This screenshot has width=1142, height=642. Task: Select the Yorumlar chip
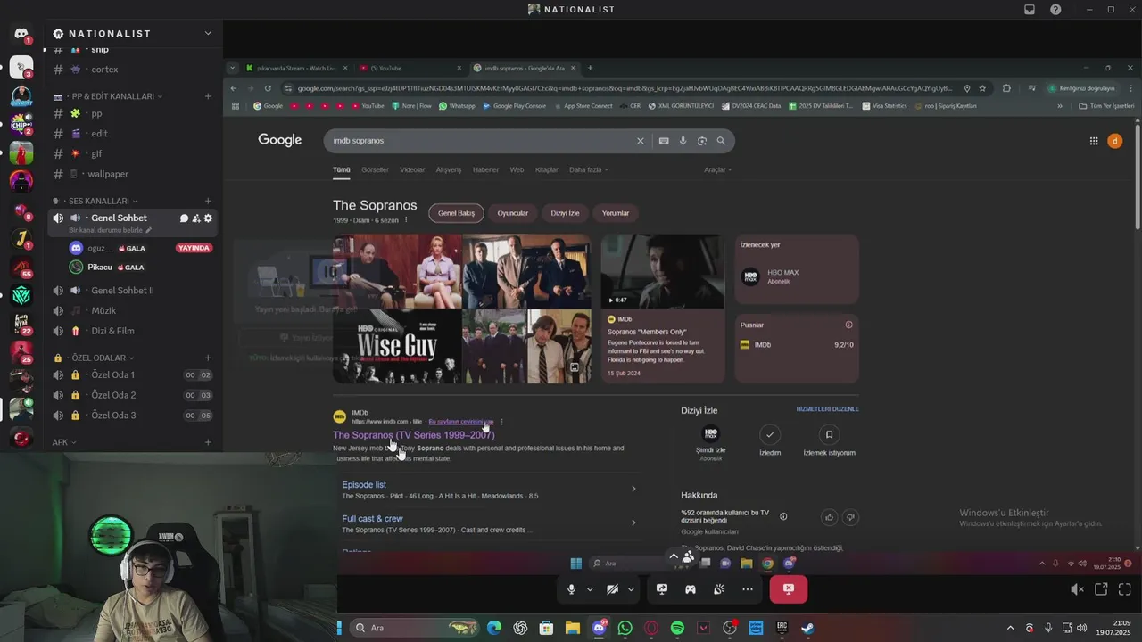pos(616,213)
